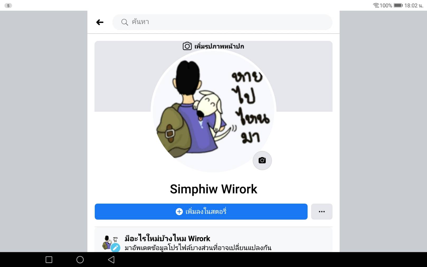This screenshot has height=267, width=427.
Task: Open Android recent apps square button
Action: [x=49, y=260]
